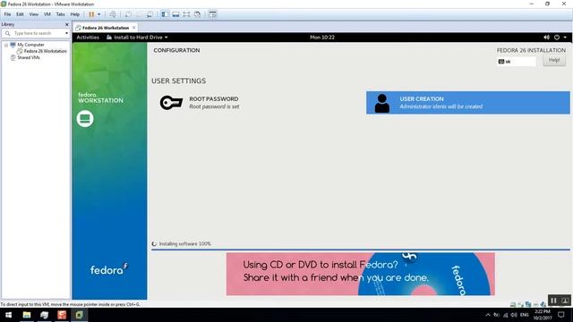573x322 pixels.
Task: Click the 2:22 PM taskbar clock
Action: point(543,315)
